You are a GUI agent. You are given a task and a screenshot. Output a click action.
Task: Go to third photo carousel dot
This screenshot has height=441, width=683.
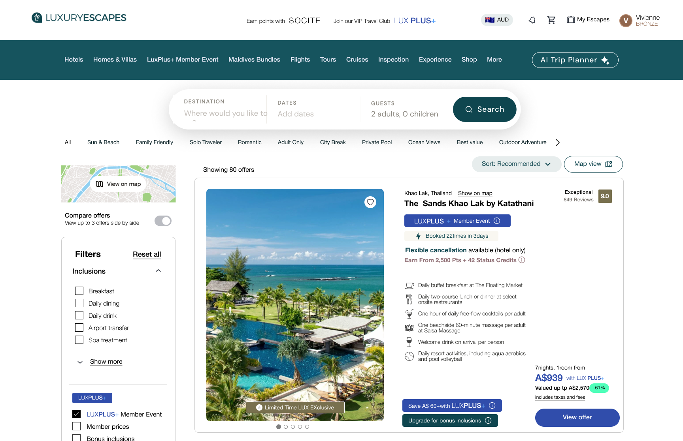click(x=293, y=427)
